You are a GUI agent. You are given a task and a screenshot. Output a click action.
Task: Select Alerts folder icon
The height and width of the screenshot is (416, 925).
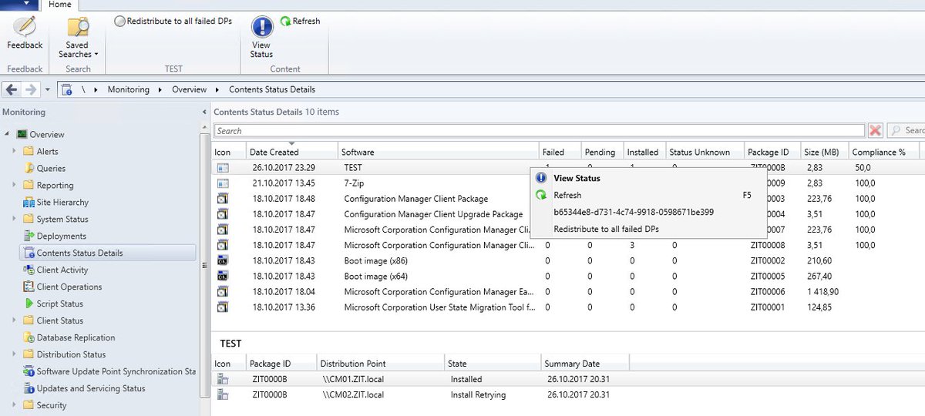coord(29,151)
